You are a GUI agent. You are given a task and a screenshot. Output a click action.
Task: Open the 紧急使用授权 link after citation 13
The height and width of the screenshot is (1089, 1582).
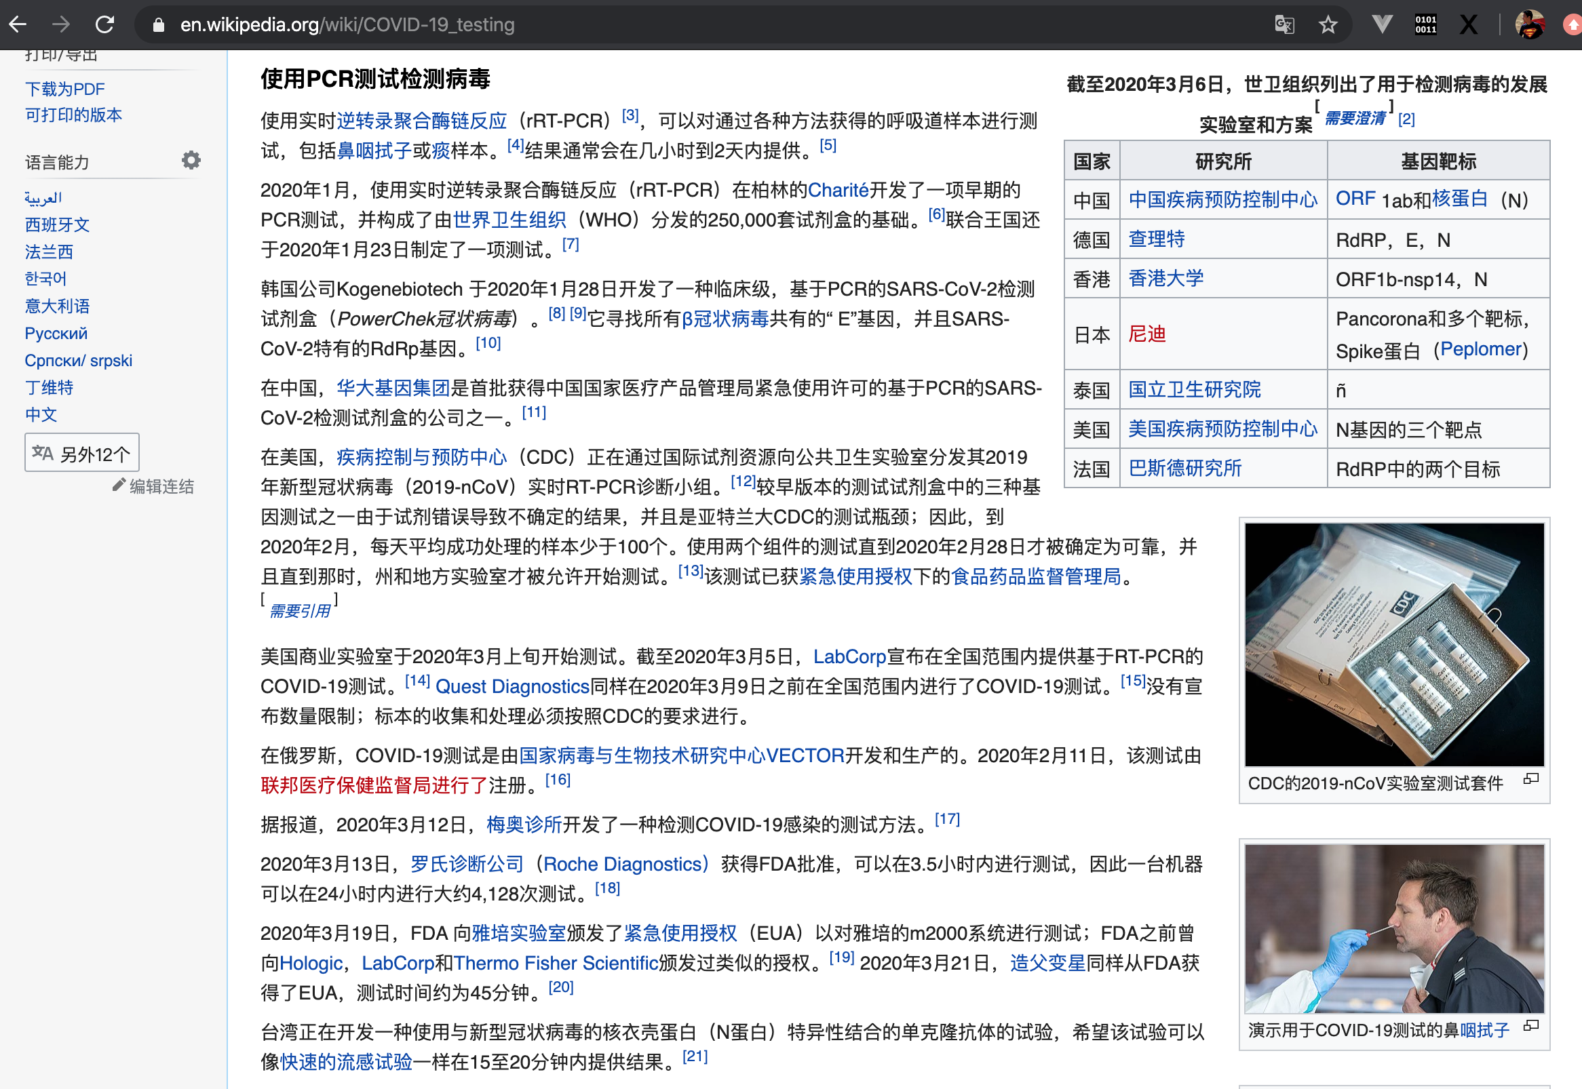(x=856, y=577)
